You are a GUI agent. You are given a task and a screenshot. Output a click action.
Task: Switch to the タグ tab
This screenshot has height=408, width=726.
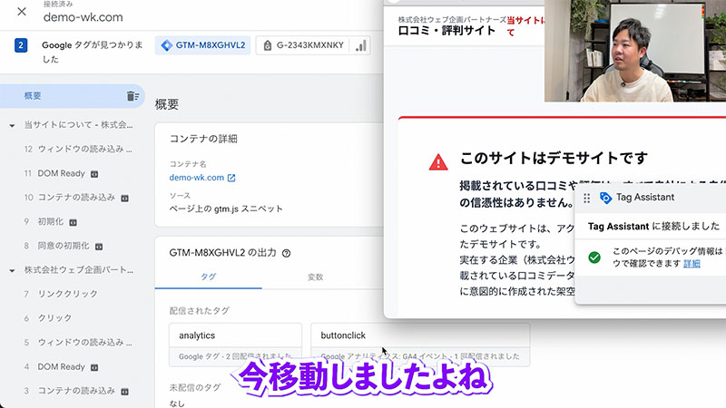tap(208, 277)
